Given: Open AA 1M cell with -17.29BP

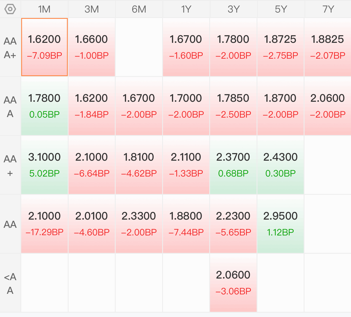Looking at the screenshot, I should [x=44, y=224].
